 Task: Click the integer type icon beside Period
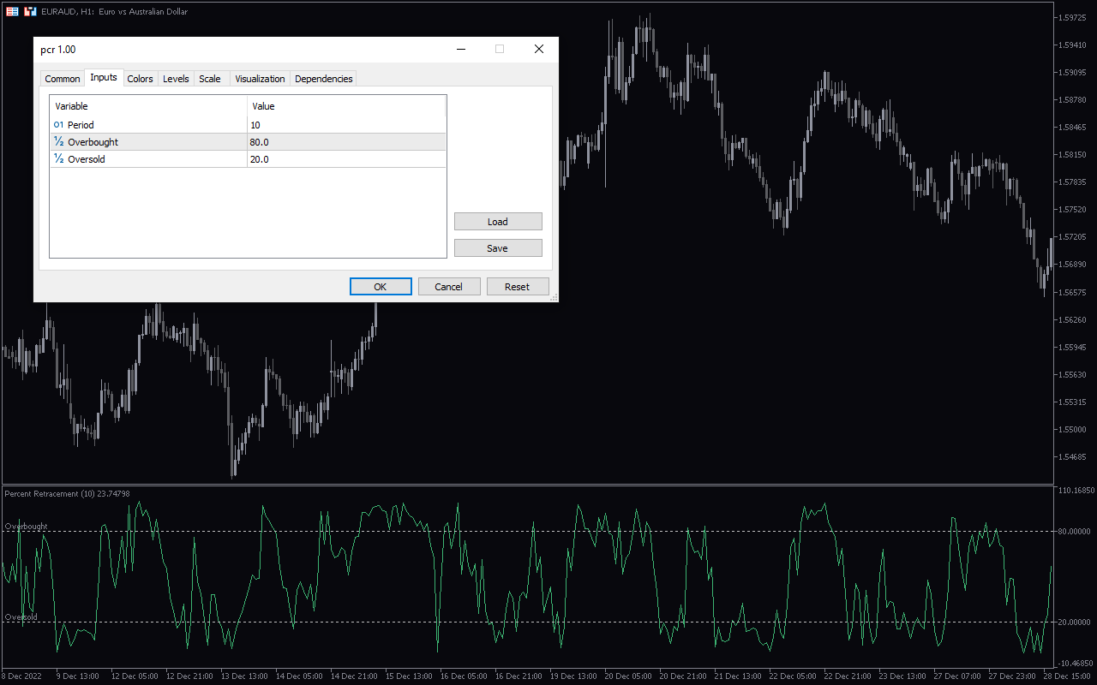(58, 125)
